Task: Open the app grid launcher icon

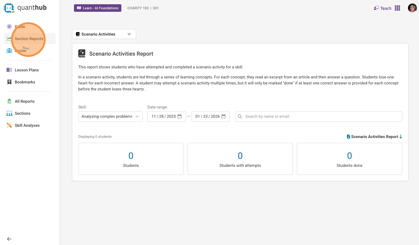Action: (397, 8)
